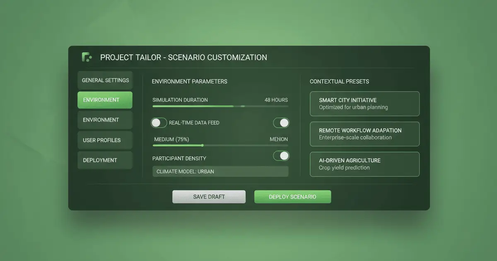Select the dark unhighlighted Environment tab
Viewport: 497px width, 261px height.
[105, 120]
